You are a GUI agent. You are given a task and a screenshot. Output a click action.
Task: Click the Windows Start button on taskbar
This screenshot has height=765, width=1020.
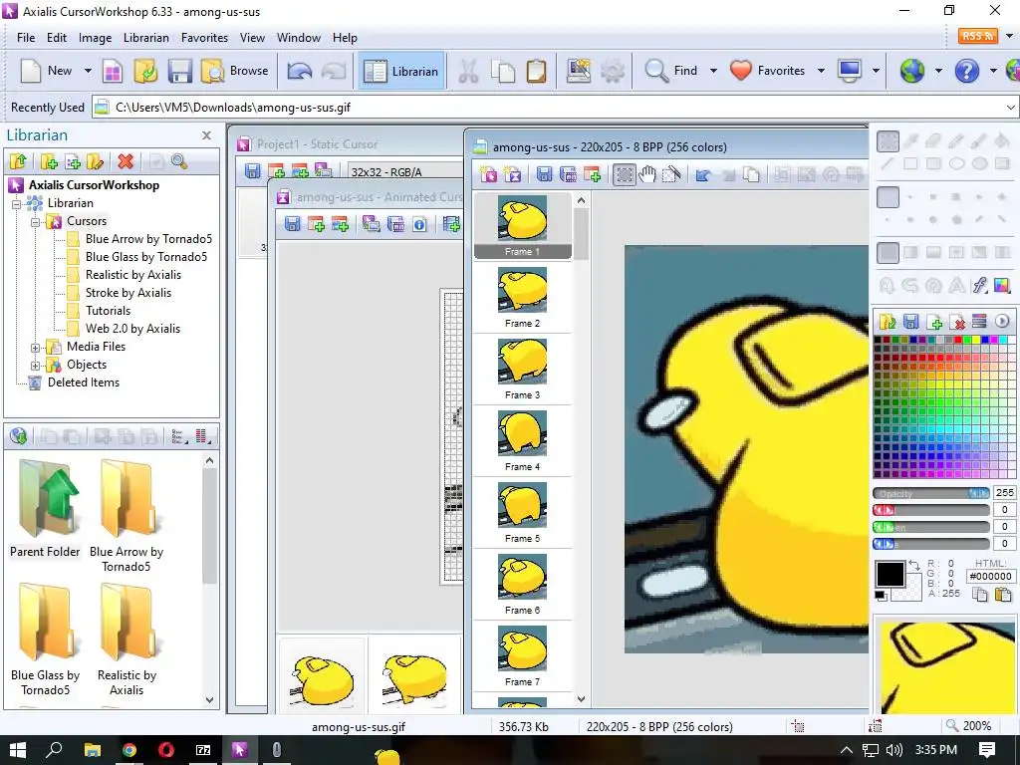(x=18, y=750)
